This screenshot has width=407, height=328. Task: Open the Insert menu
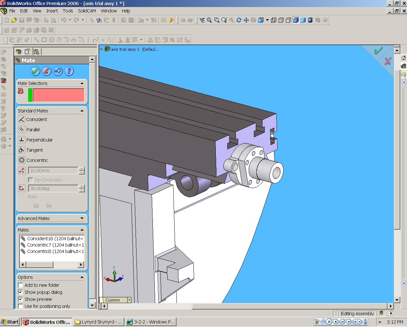(x=52, y=11)
